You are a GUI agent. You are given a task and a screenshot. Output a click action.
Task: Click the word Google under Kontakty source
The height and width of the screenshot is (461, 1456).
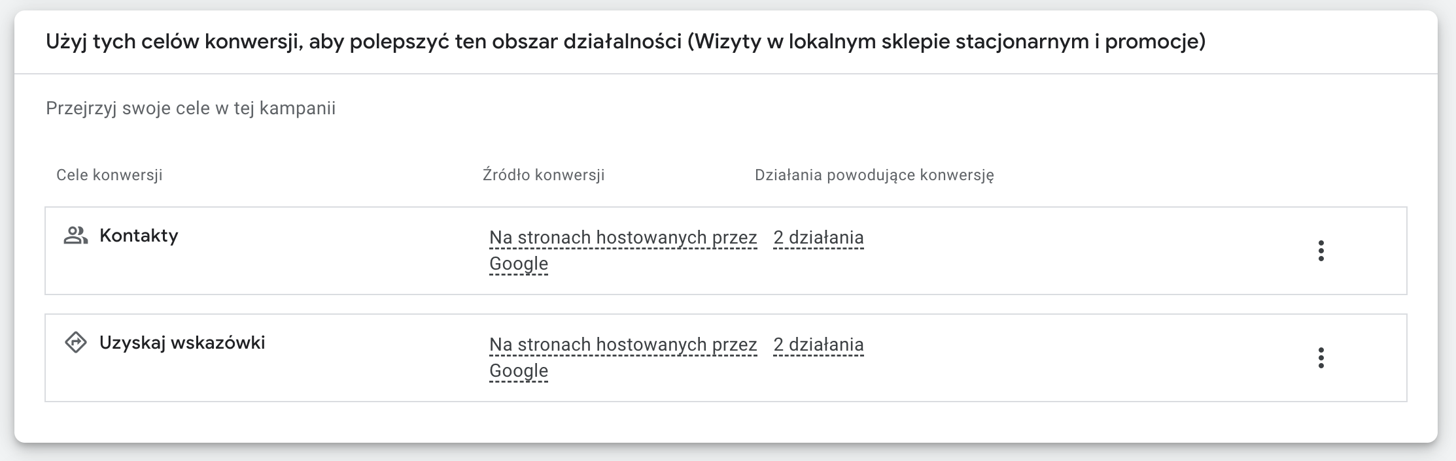click(x=519, y=264)
